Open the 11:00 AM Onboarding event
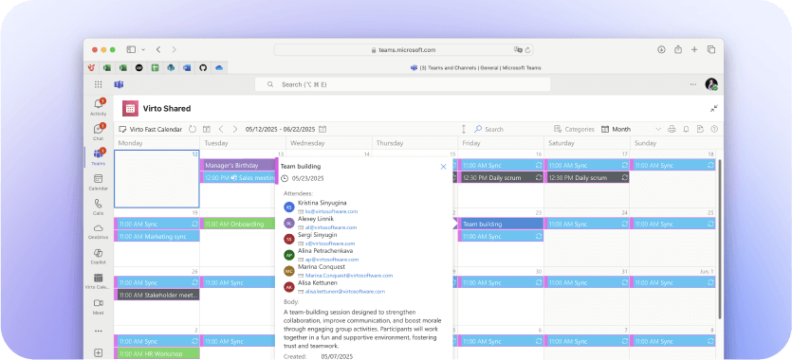The image size is (792, 360). pyautogui.click(x=238, y=224)
